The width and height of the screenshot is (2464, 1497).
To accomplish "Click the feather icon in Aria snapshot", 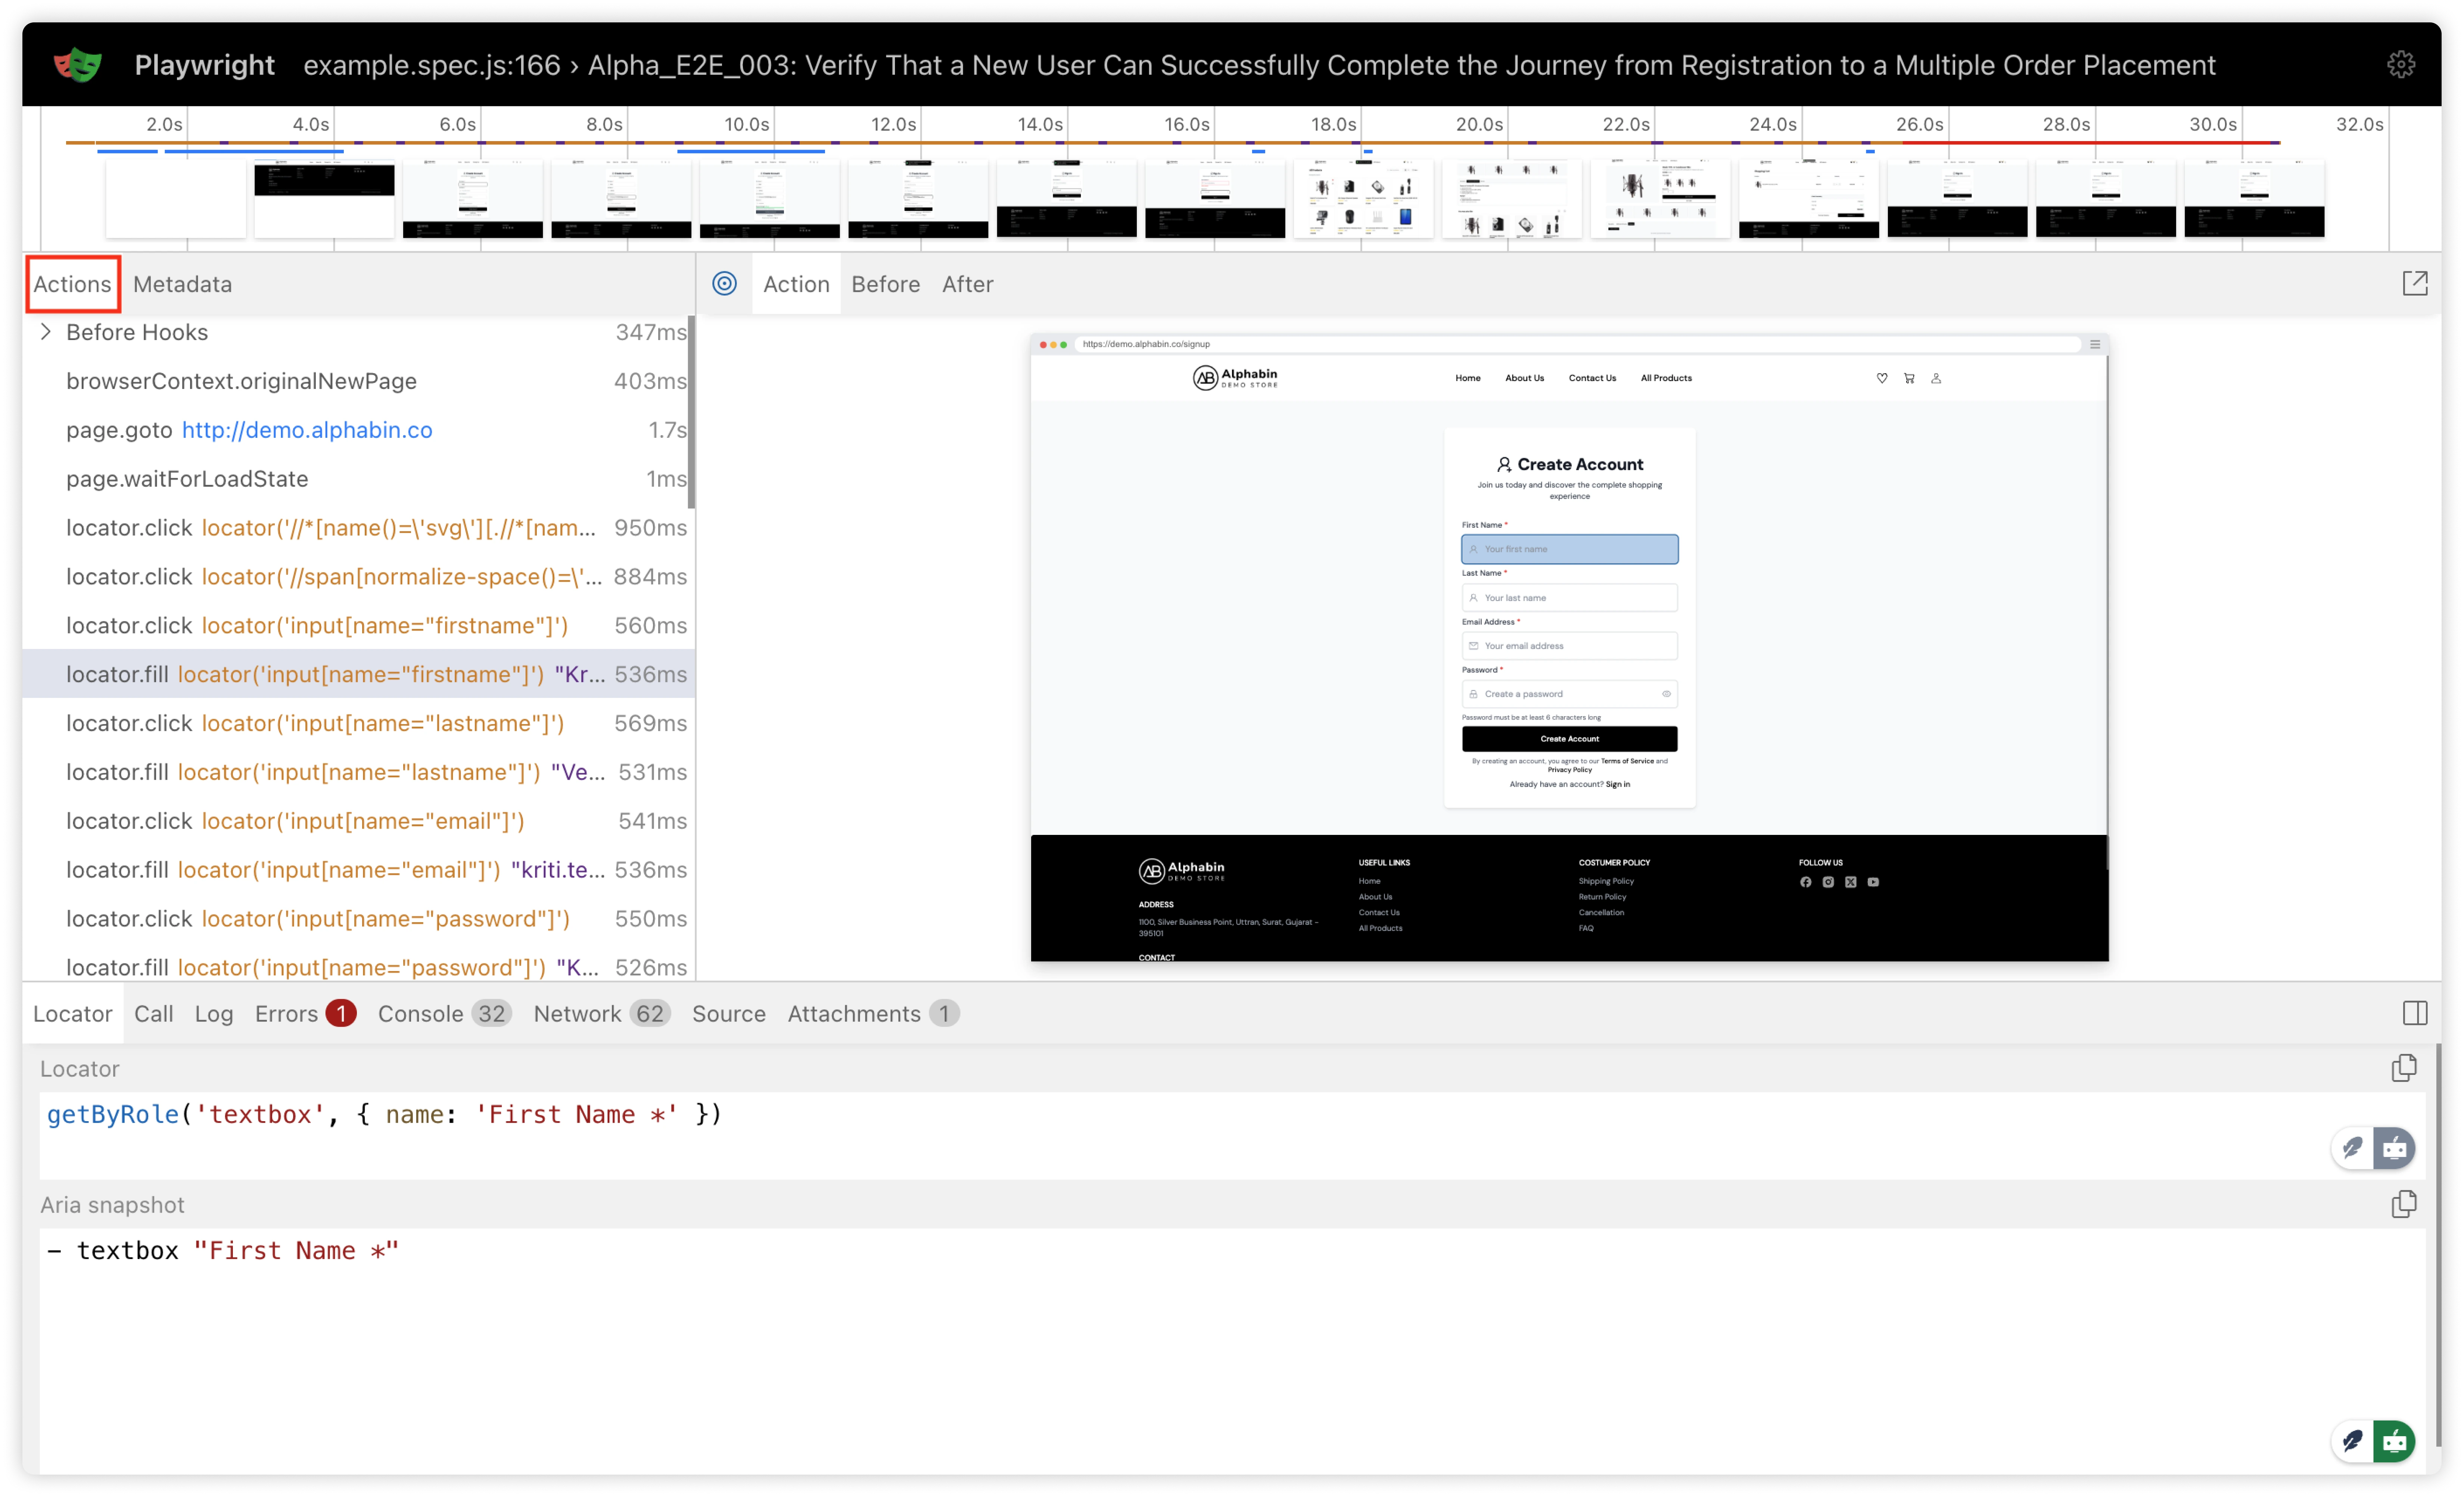I will 2352,1441.
